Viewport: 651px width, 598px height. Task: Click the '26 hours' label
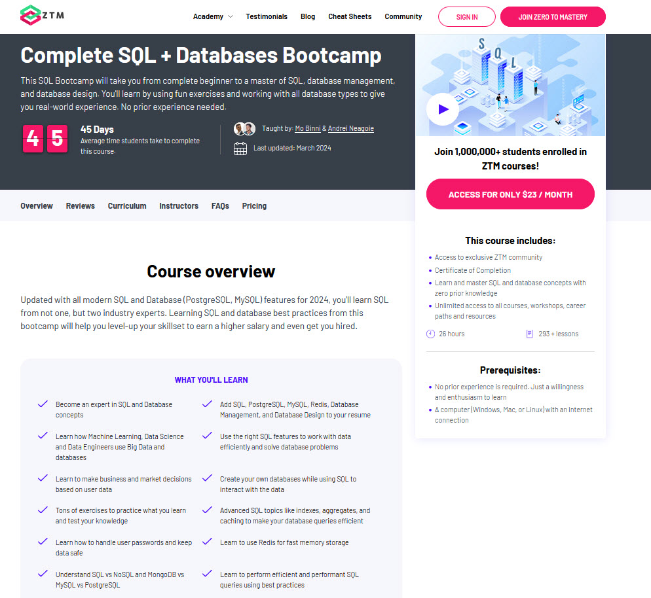tap(452, 334)
